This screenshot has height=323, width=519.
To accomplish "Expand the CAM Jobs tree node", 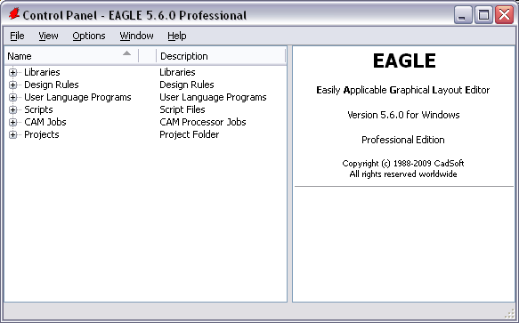I will tap(13, 123).
